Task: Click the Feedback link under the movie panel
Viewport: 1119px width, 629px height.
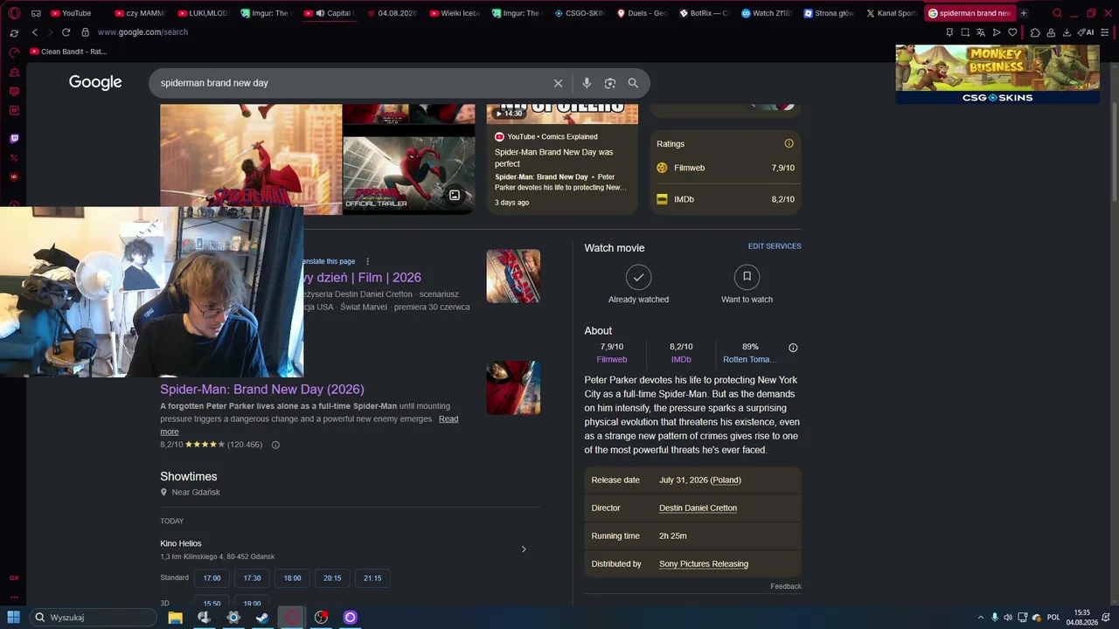Action: (x=786, y=586)
